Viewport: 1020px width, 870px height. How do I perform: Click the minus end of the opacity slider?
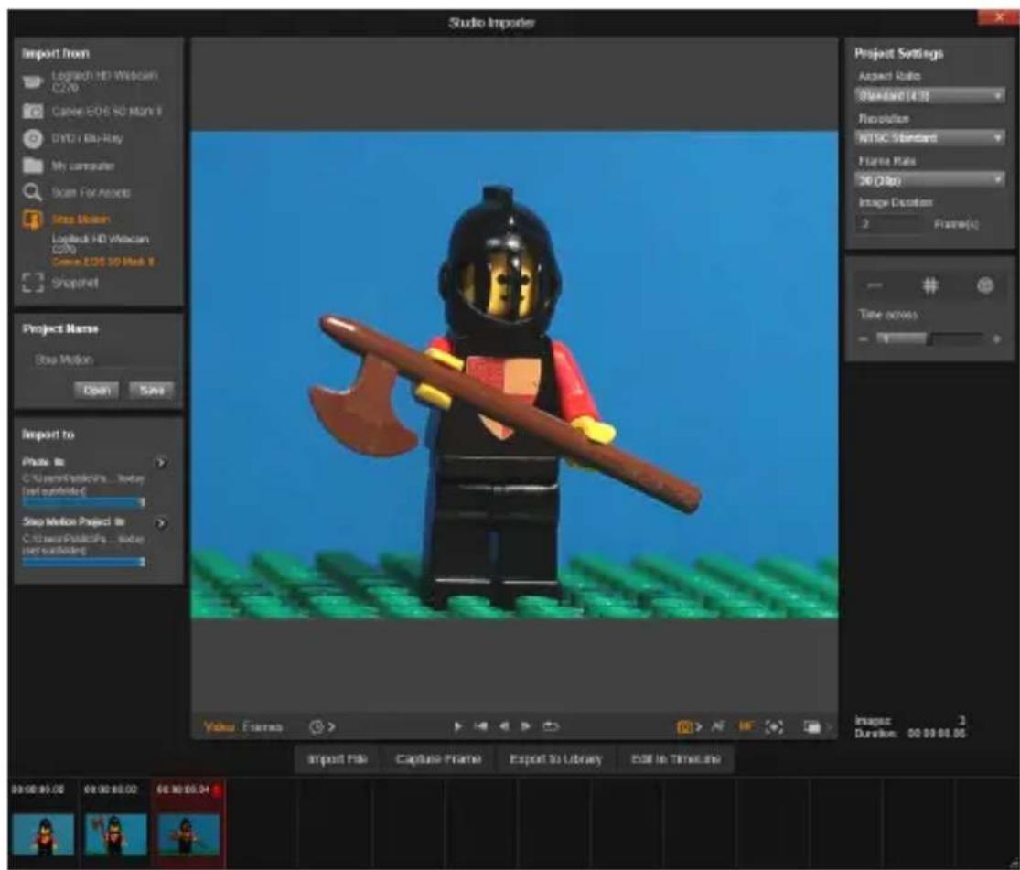pos(864,339)
